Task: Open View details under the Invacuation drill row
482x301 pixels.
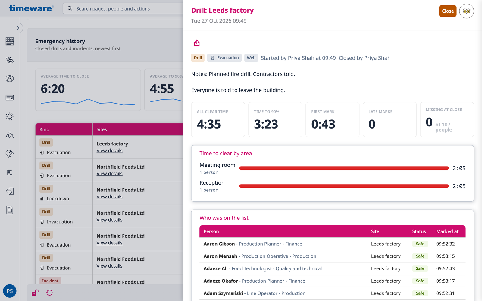Action: point(109,220)
